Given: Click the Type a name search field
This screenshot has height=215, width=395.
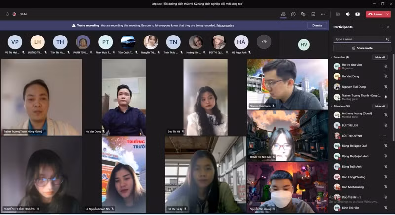Looking at the screenshot, I should [x=358, y=39].
